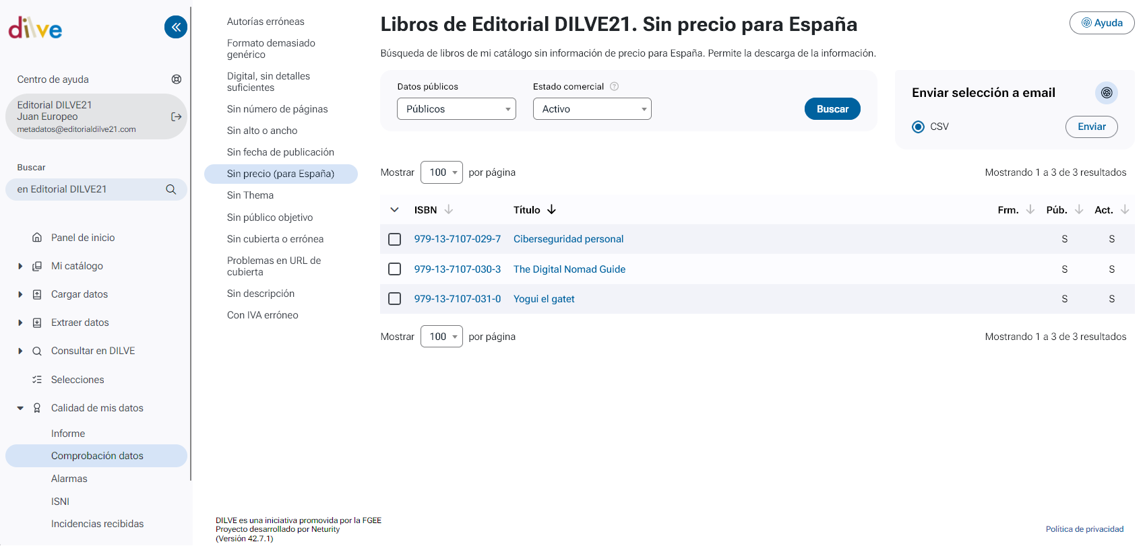This screenshot has width=1145, height=546.
Task: Expand the Mi catálogo tree item
Action: click(20, 266)
